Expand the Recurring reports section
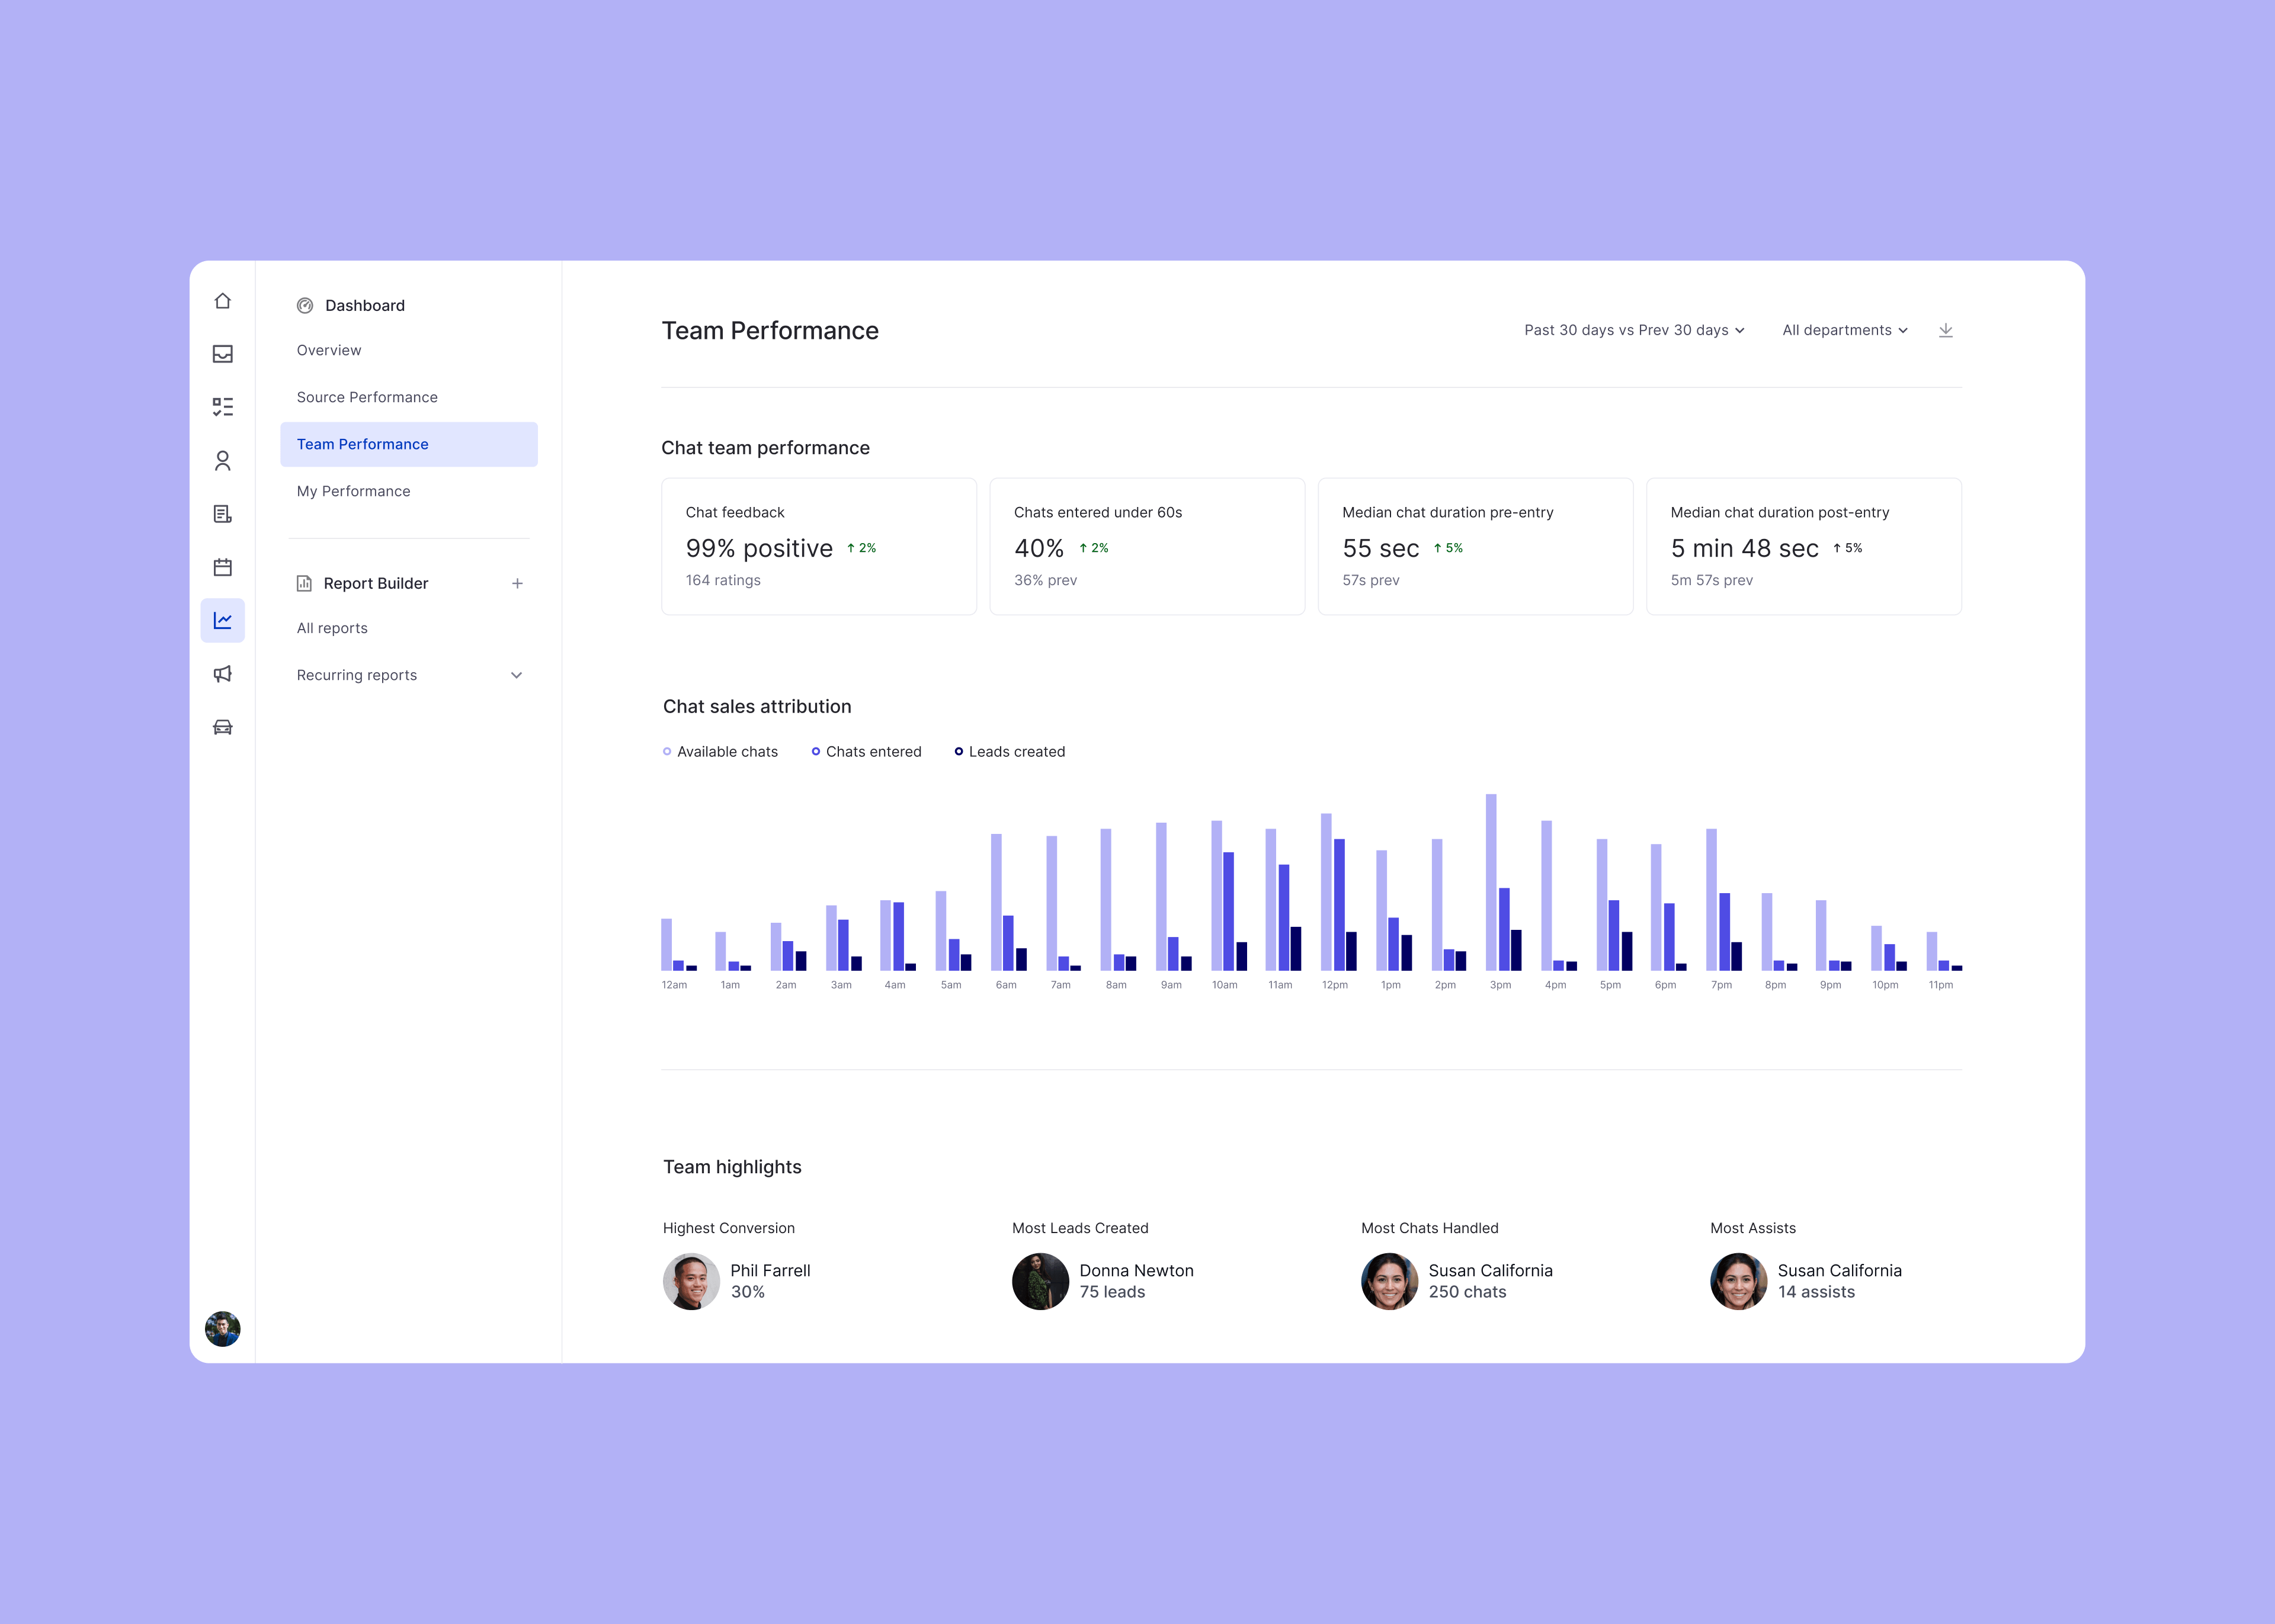2275x1624 pixels. click(516, 675)
